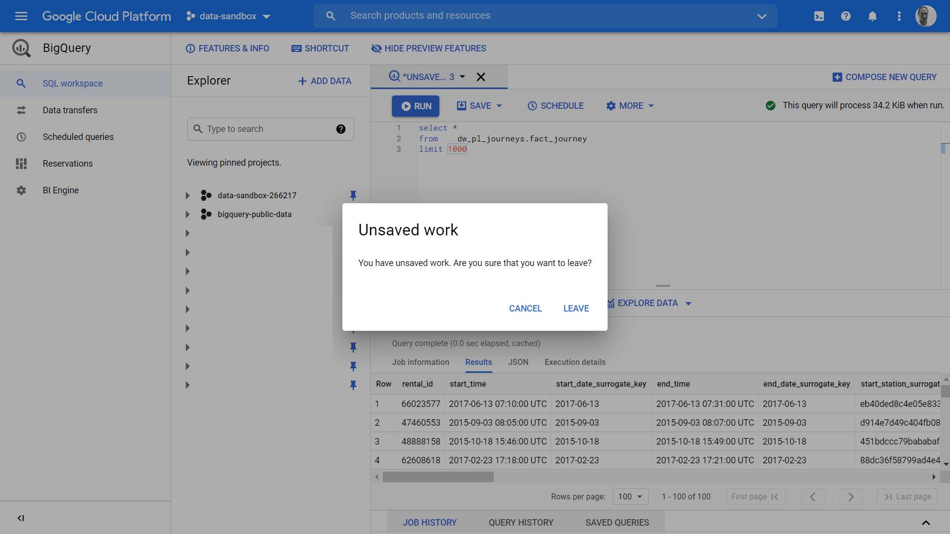Open the help question mark menu
Image resolution: width=950 pixels, height=534 pixels.
(846, 16)
